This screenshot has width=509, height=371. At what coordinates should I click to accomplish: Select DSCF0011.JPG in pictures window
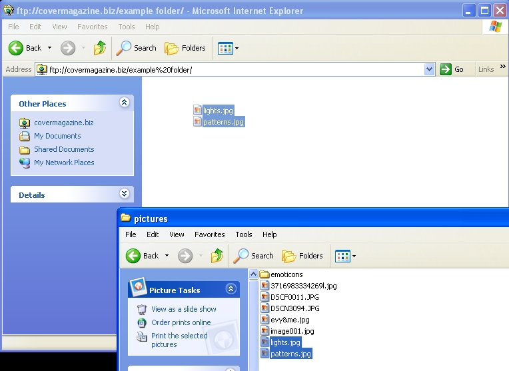pos(290,297)
